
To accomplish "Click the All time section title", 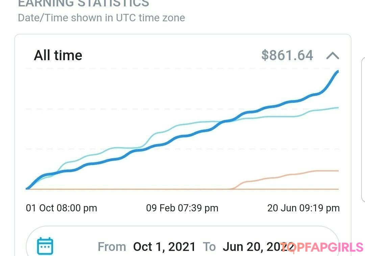I will pos(58,55).
